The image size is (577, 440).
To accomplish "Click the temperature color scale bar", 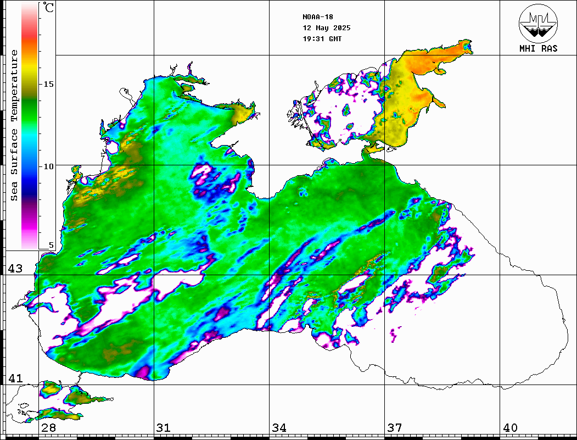I will click(x=30, y=126).
